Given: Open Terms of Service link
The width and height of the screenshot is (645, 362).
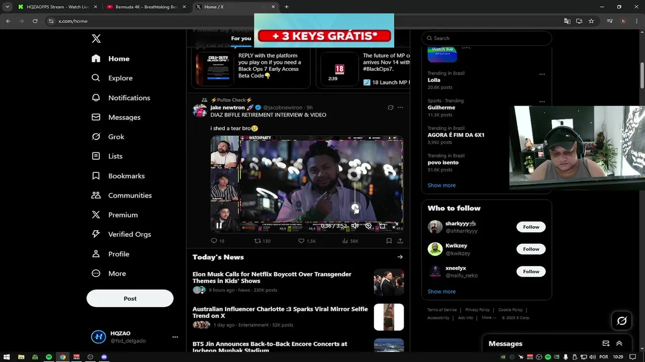Looking at the screenshot, I should (442, 310).
